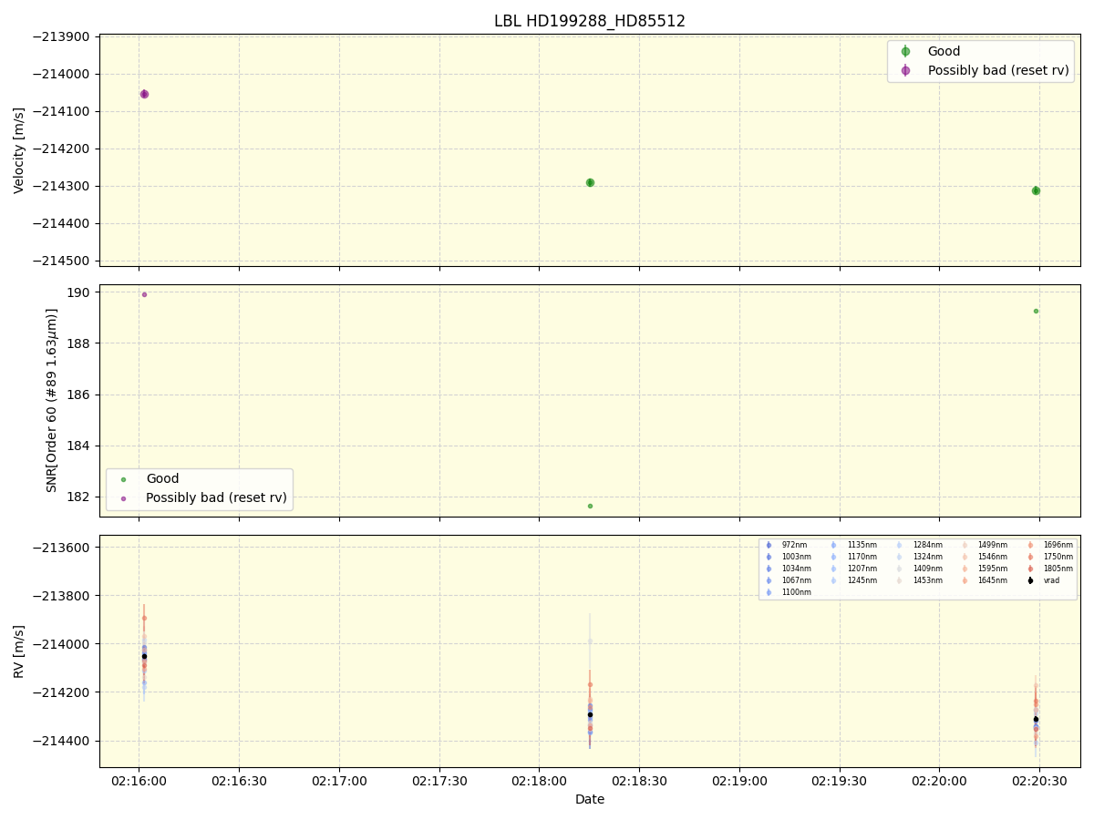Click the RV [m/s] axis label
Screen dimensions: 1094x820
19,651
